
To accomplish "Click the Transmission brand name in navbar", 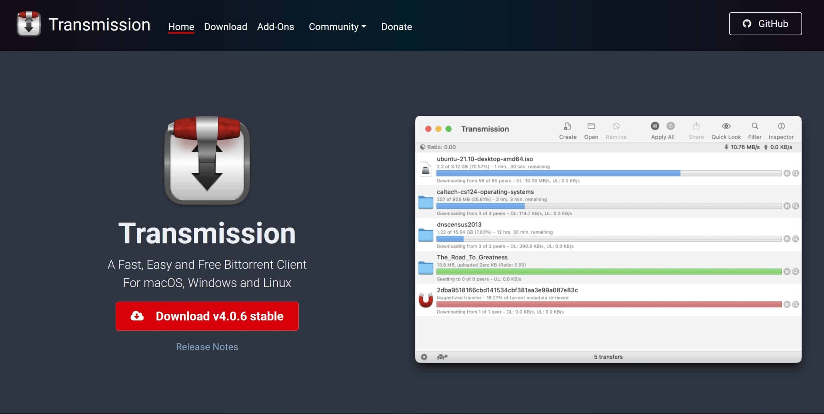I will point(99,25).
